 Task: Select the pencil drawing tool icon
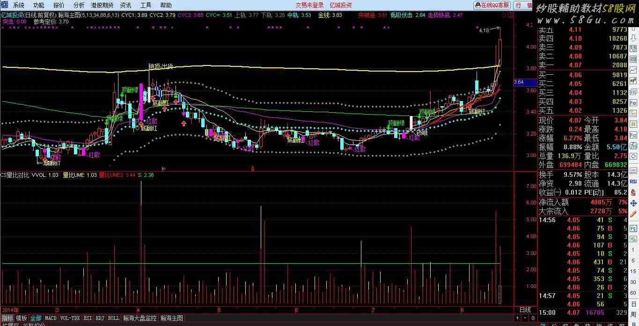(633, 214)
